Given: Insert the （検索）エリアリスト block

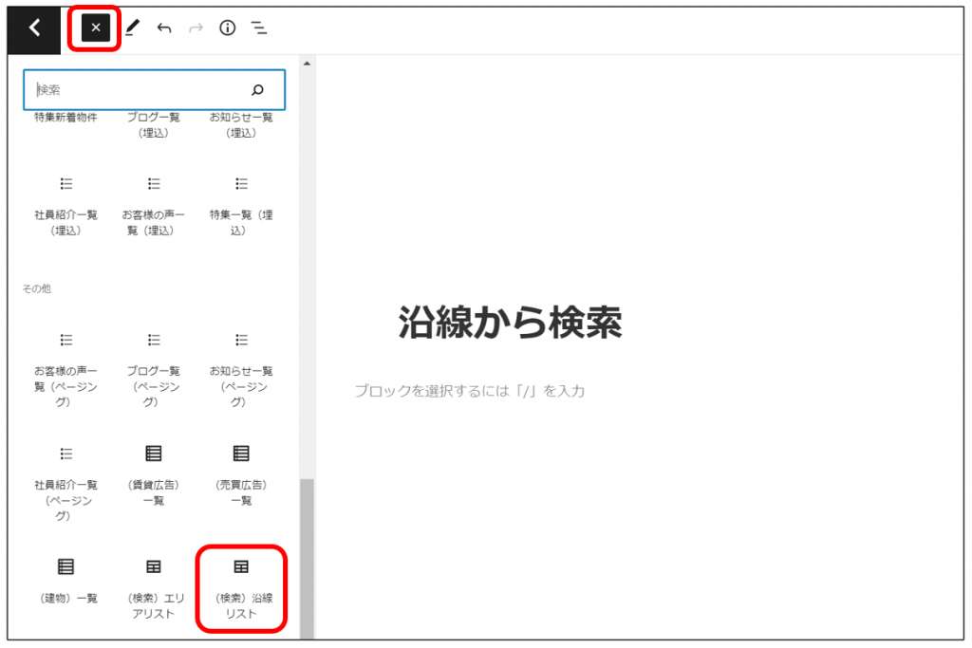Looking at the screenshot, I should pos(153,587).
